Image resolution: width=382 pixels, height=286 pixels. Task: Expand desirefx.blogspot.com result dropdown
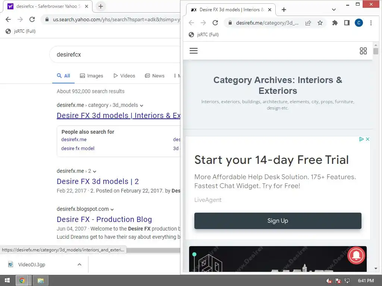[x=112, y=209]
